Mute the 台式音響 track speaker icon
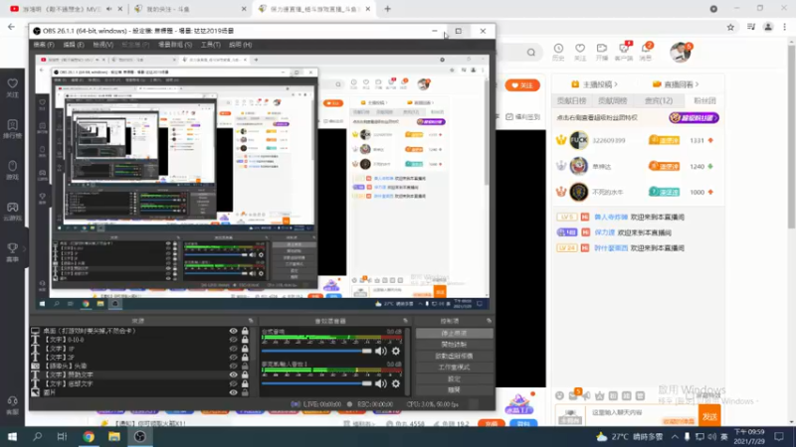 click(x=381, y=351)
